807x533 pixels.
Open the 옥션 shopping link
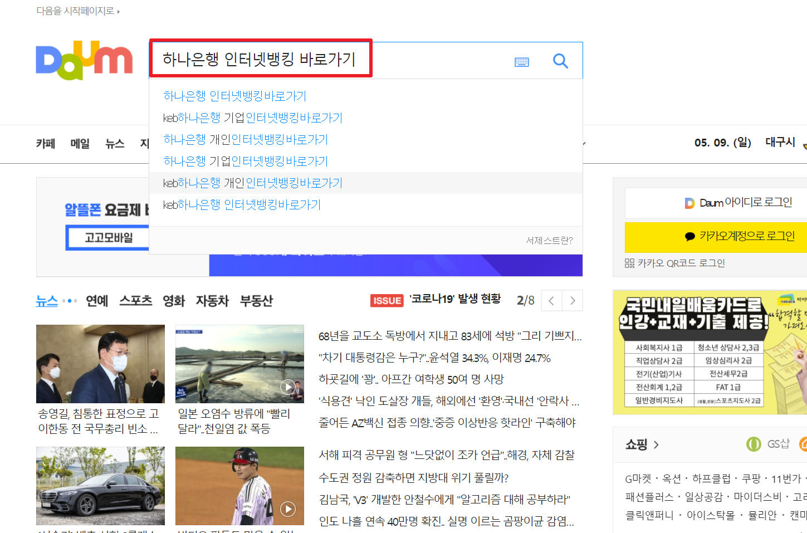[x=672, y=478]
